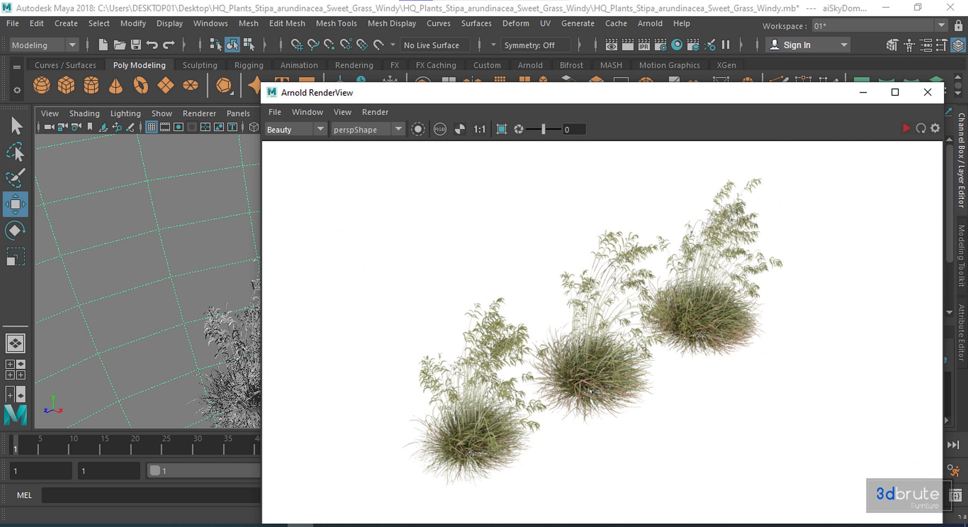Expand the Modeling menu set dropdown
This screenshot has height=527, width=968.
pyautogui.click(x=72, y=45)
